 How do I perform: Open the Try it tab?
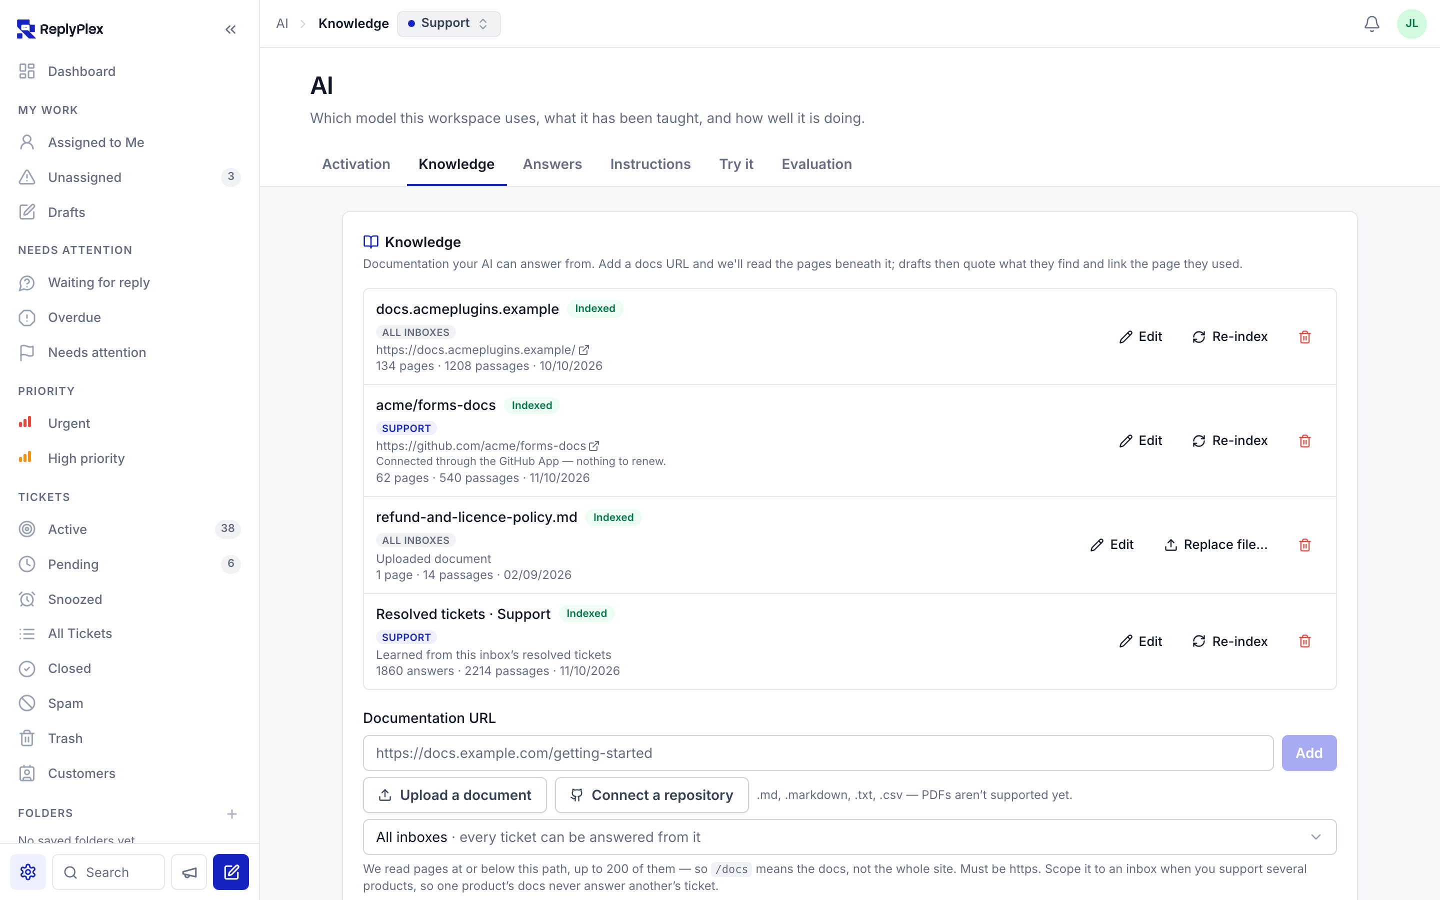(736, 164)
